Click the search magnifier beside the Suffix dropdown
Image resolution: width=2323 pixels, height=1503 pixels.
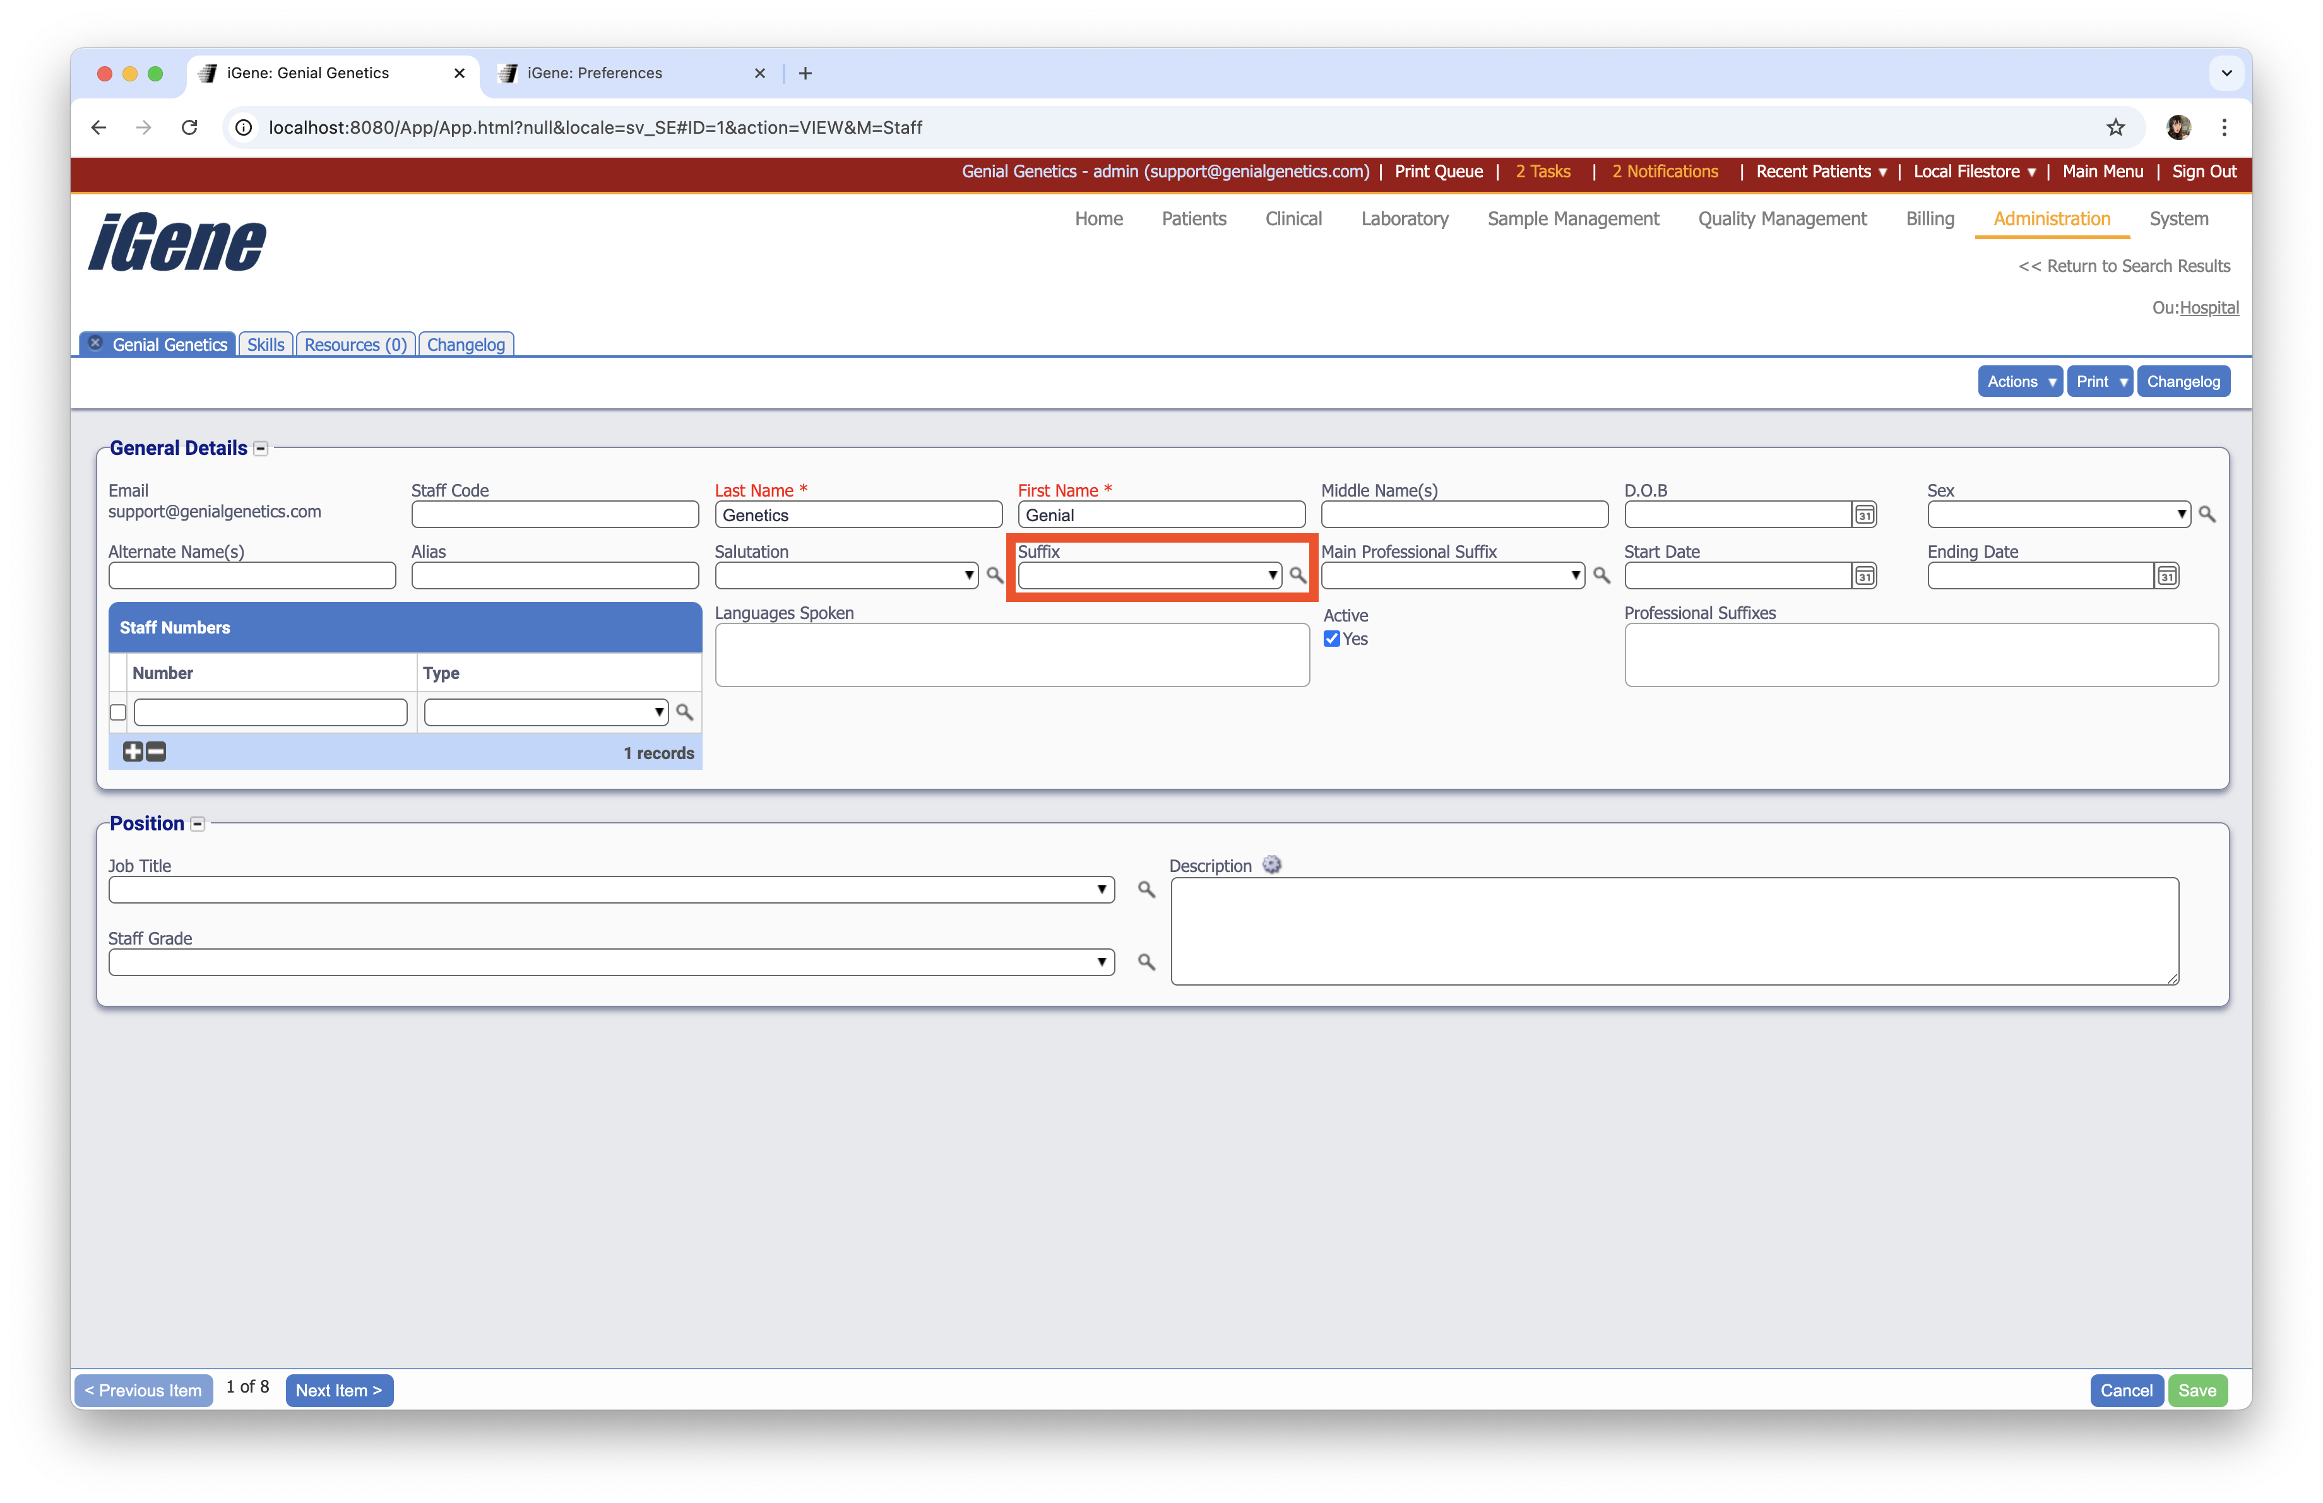click(1300, 575)
